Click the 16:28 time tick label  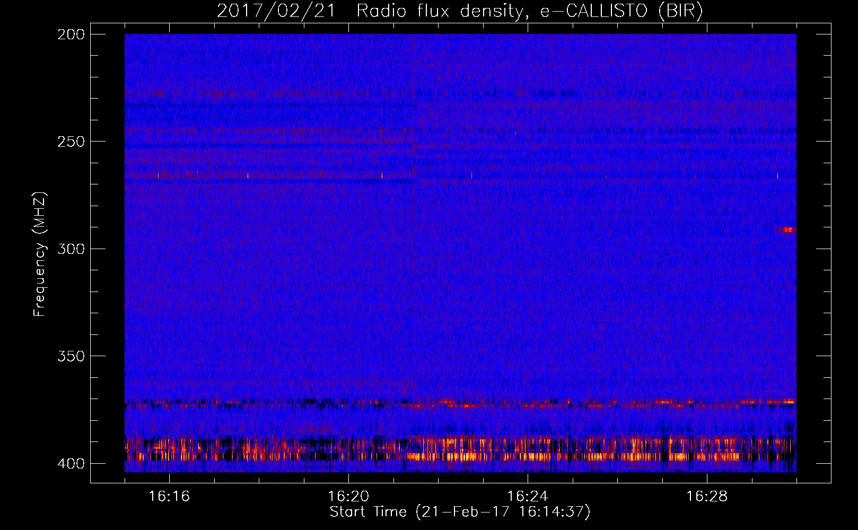pyautogui.click(x=707, y=497)
